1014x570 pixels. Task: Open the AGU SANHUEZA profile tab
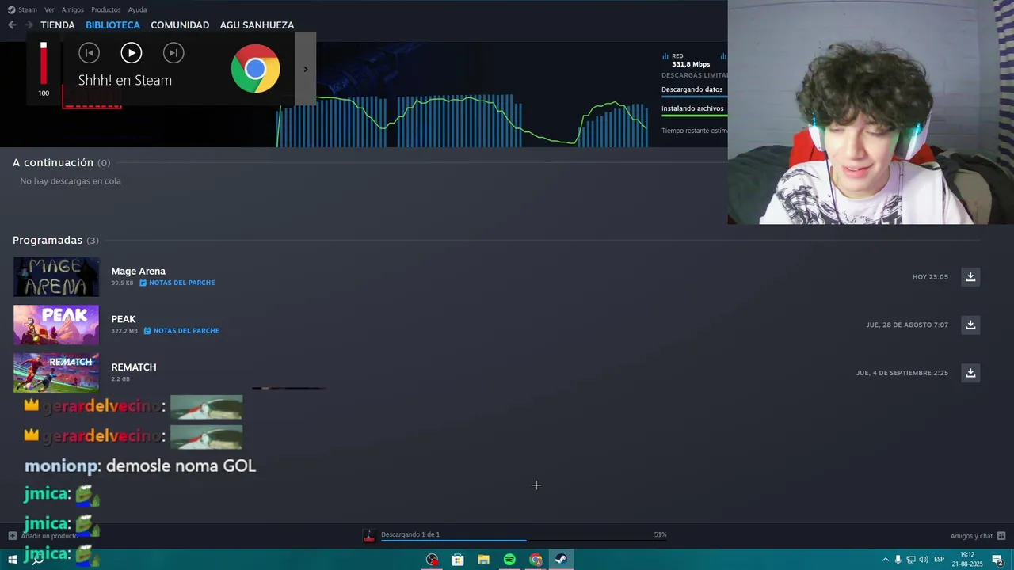click(257, 25)
